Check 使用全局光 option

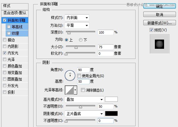79,76
